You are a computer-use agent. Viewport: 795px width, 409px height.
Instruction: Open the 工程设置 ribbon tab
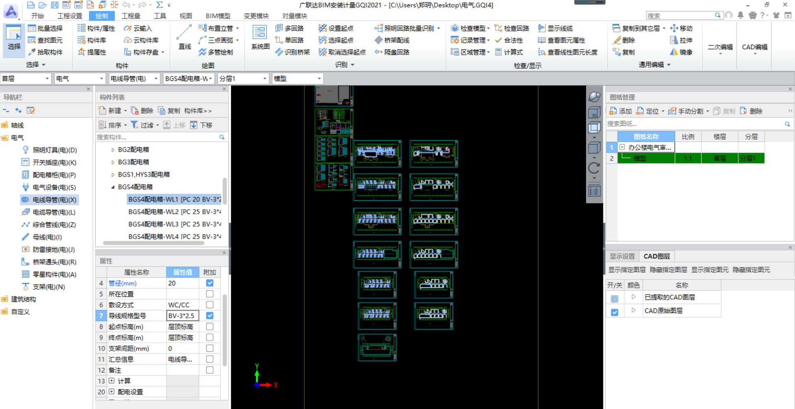click(x=70, y=16)
